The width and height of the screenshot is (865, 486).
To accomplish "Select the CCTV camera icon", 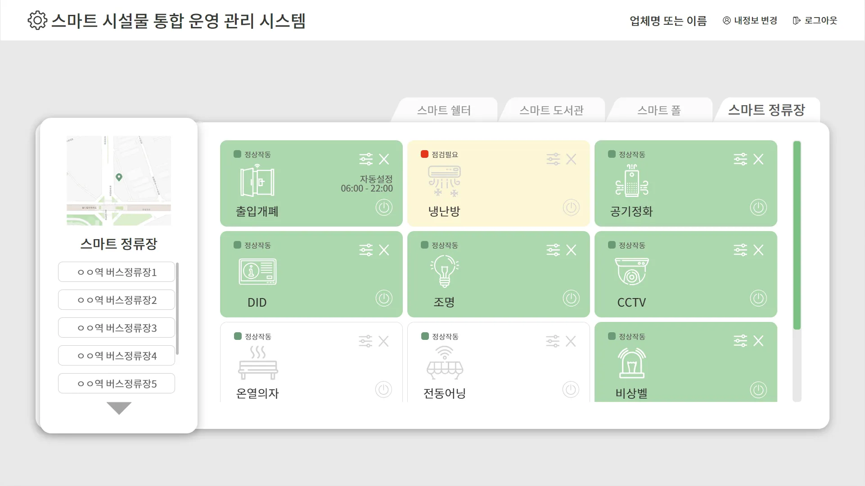I will [632, 272].
